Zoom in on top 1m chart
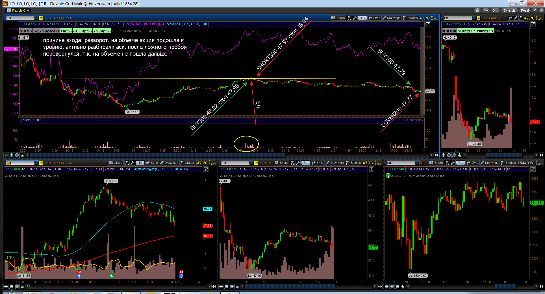Viewport: 545px width, 294px height. pyautogui.click(x=11, y=155)
